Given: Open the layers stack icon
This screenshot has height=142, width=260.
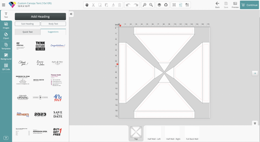Looking at the screenshot, I should coord(159,5).
